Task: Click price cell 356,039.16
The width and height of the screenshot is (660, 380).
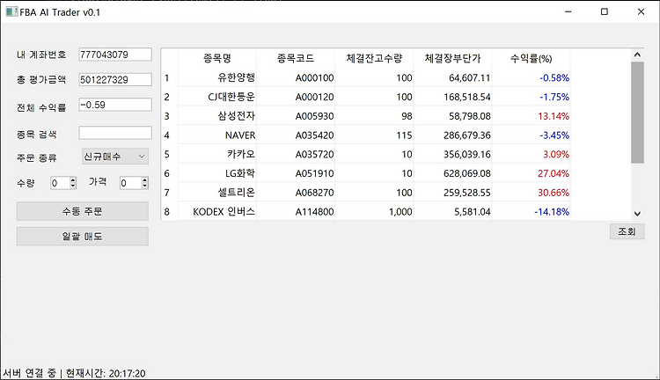Action: [452, 155]
